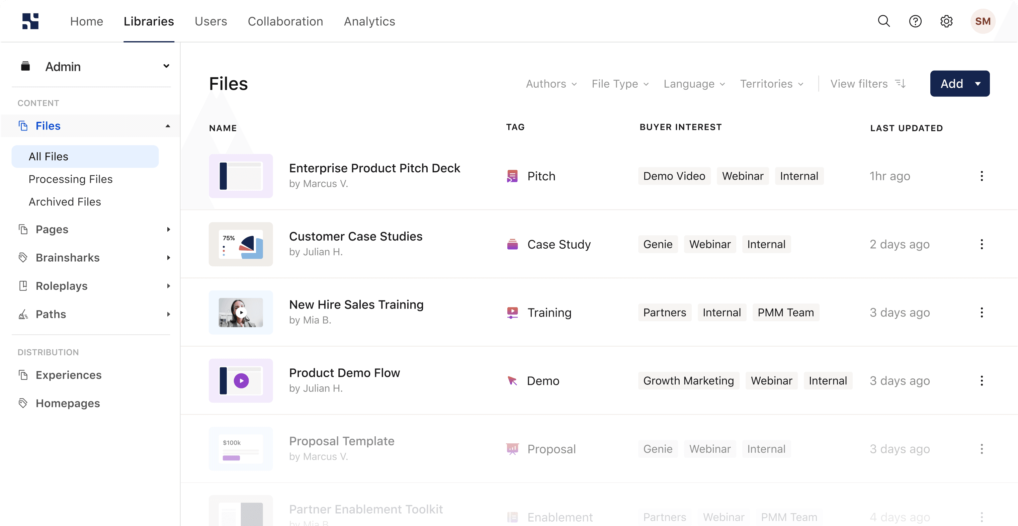Open the help question mark icon

915,21
